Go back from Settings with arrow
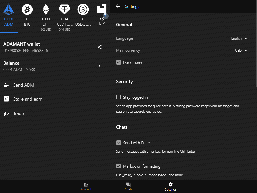Image resolution: width=257 pixels, height=193 pixels. point(118,6)
